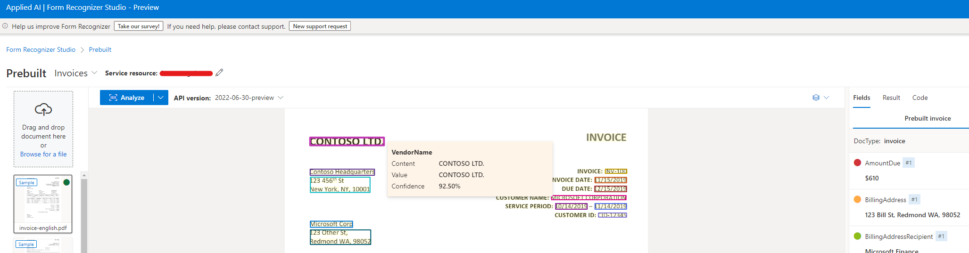Click thumbnail list scrollbar up arrow

84,175
